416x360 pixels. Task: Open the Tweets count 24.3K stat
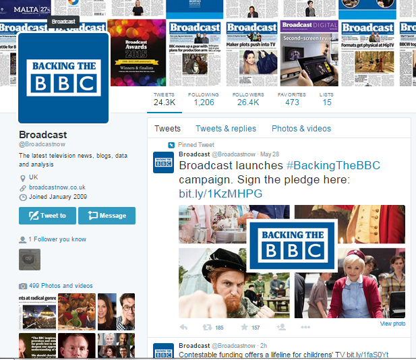[x=165, y=100]
